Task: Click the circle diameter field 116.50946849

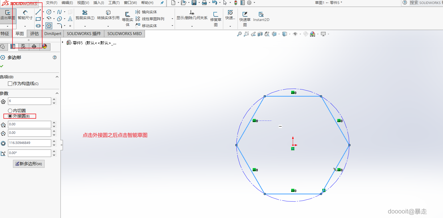Action: 29,143
